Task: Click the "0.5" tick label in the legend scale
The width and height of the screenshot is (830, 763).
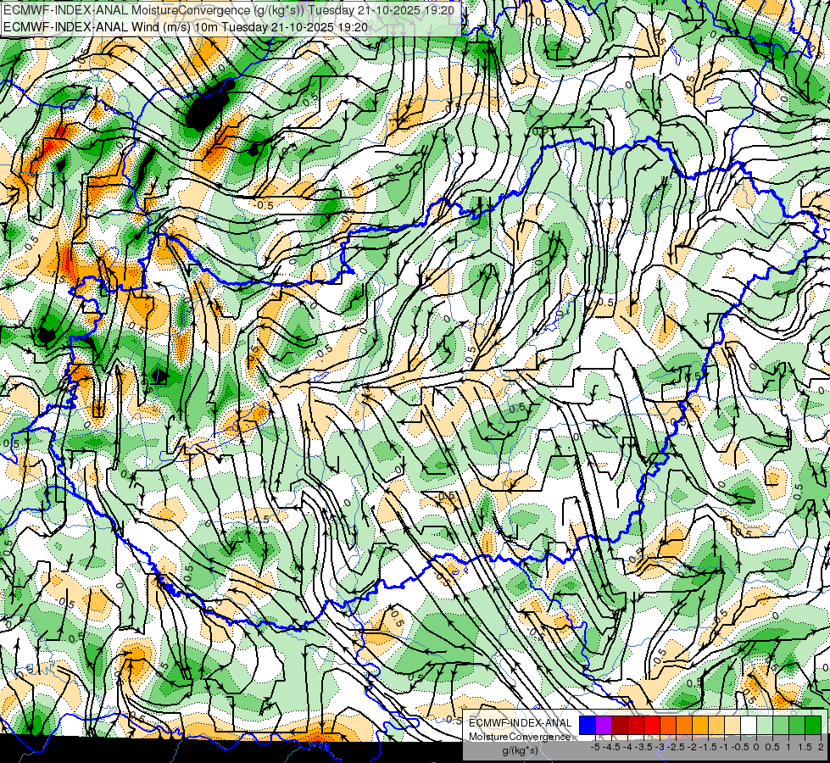Action: click(x=772, y=747)
